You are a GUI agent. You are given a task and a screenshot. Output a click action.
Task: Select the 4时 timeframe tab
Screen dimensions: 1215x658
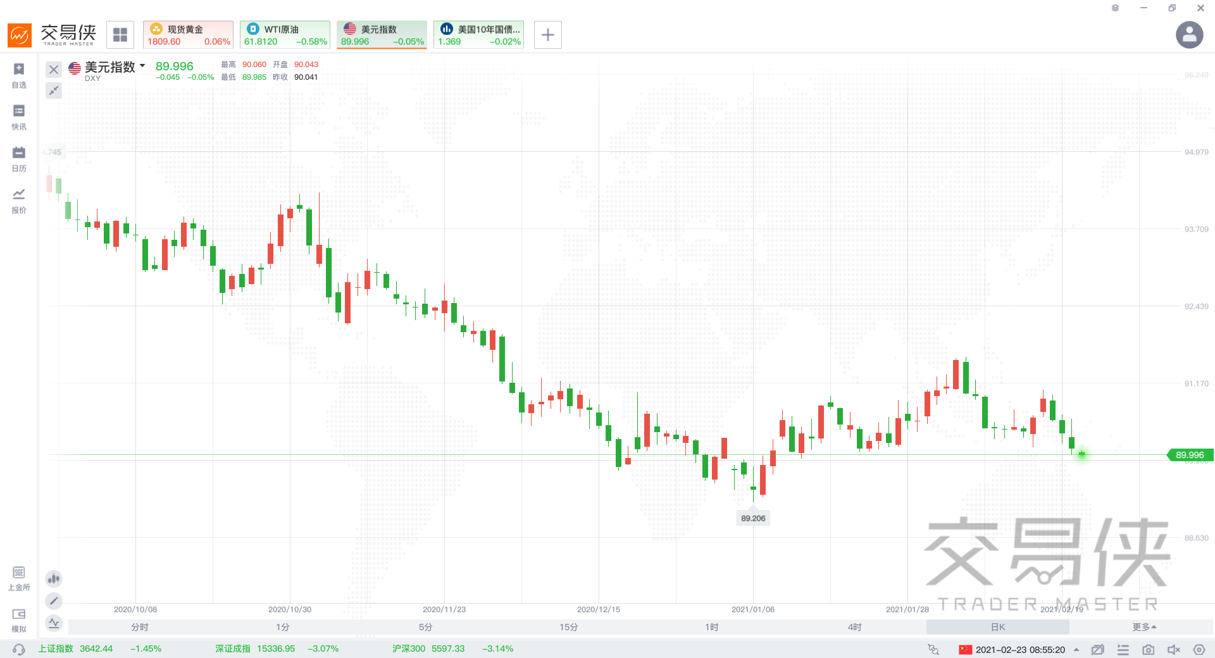point(855,627)
